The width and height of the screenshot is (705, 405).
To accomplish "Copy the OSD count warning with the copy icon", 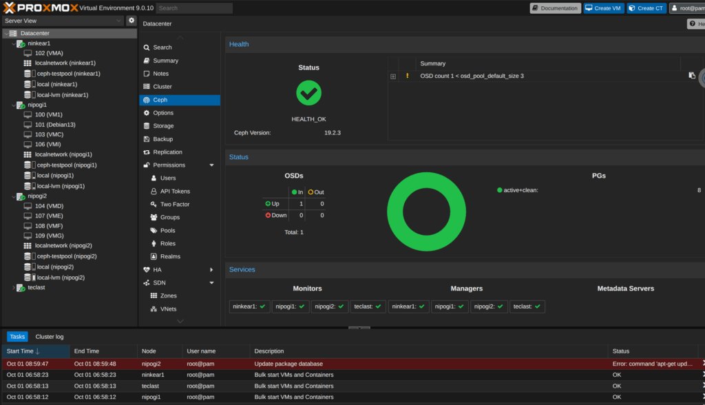I will [692, 76].
